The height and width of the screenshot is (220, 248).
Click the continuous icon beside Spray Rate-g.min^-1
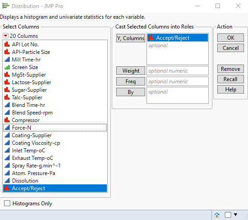7,166
